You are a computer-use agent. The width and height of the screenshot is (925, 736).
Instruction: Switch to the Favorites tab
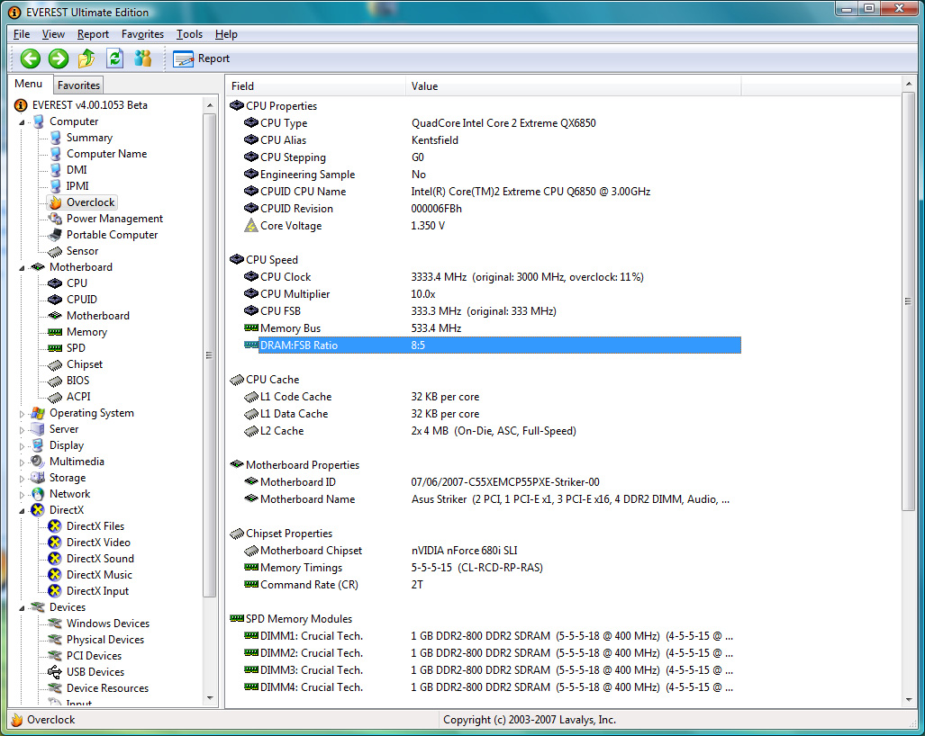click(78, 85)
